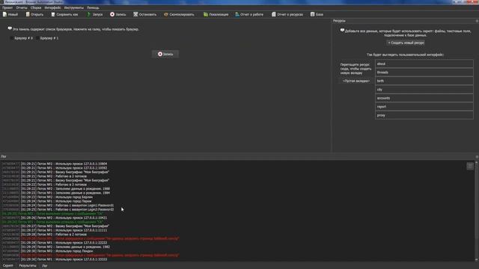Select log line with proxy 127.0.0.1:10421
Screen dimensions: 479x269
point(55,217)
